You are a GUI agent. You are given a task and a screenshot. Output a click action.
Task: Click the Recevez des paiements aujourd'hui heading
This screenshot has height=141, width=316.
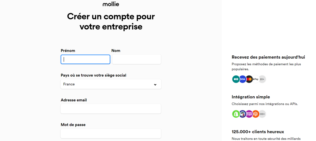pos(268,57)
